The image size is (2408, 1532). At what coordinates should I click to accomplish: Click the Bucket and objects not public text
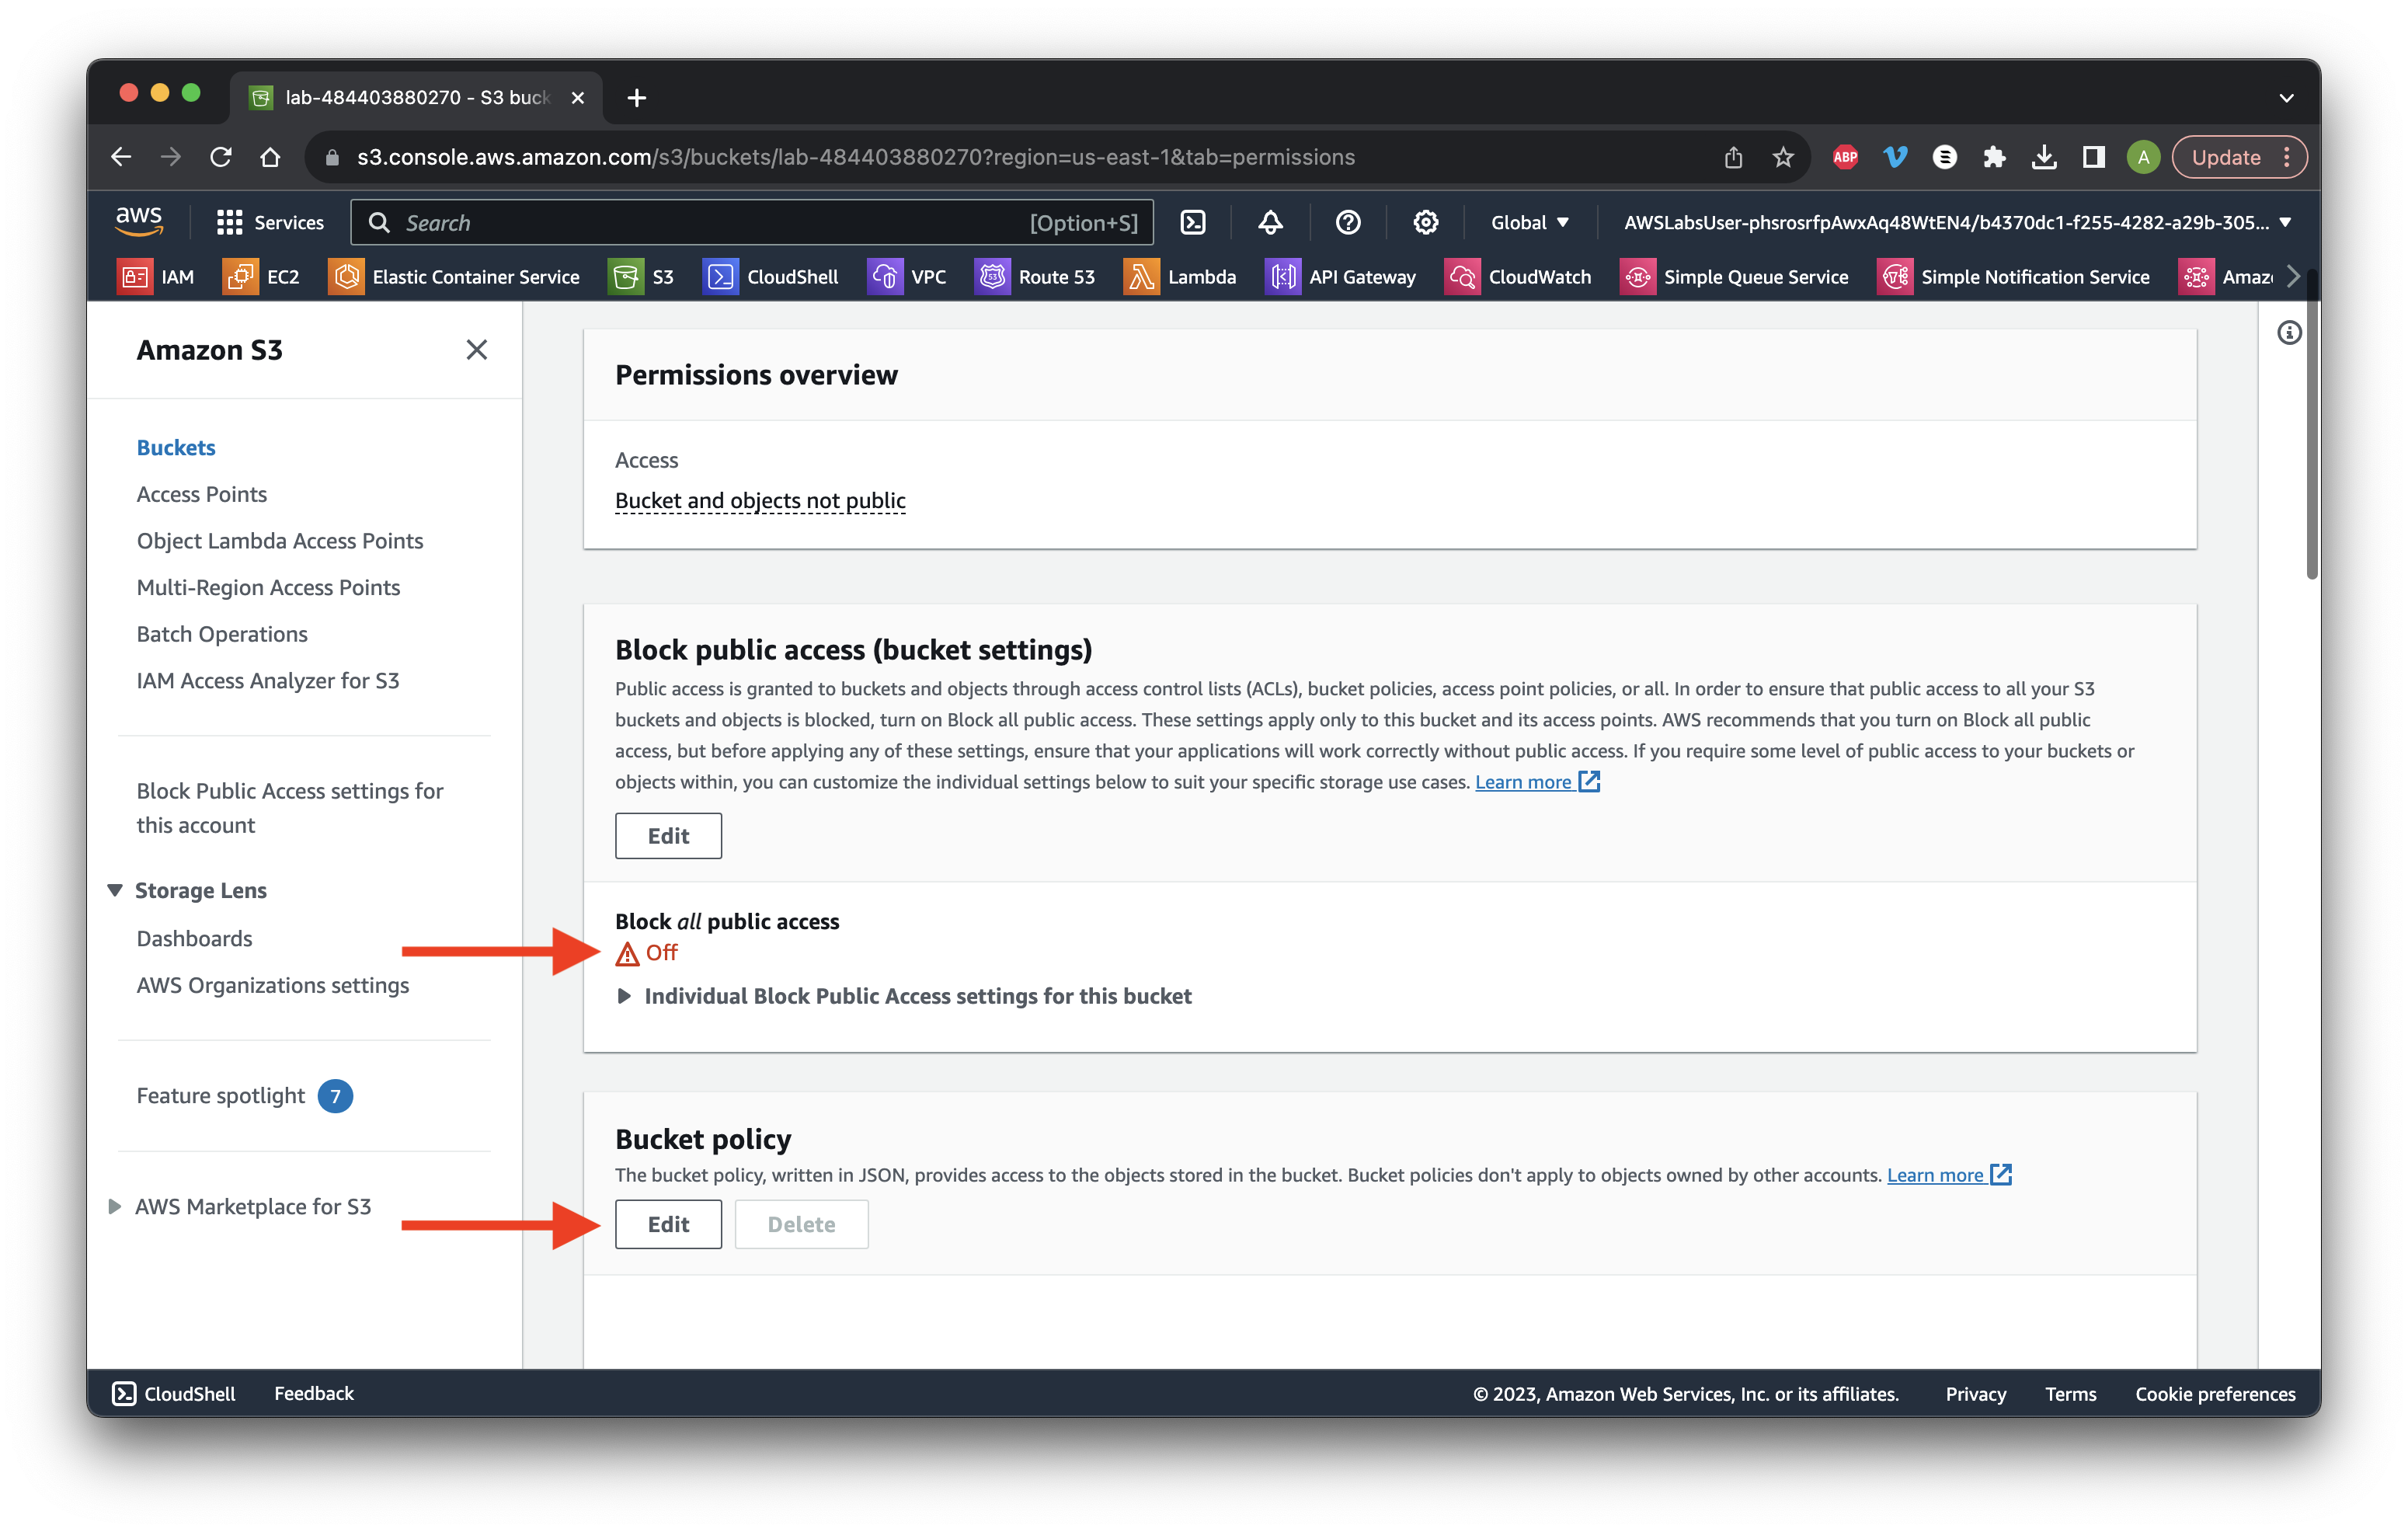point(760,500)
